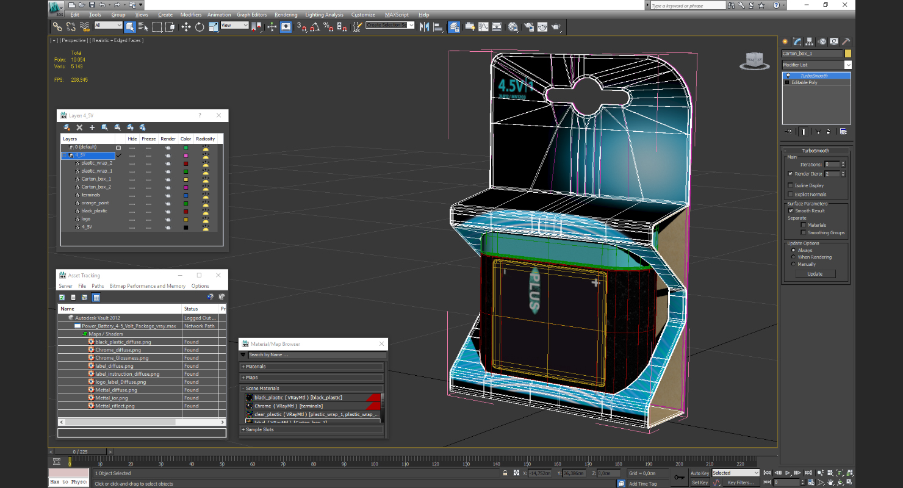The image size is (903, 488).
Task: Collapse the Scene Materials group
Action: coord(312,388)
